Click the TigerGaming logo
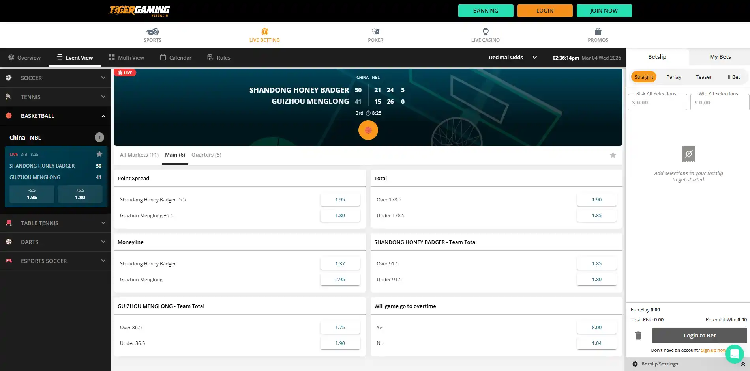Viewport: 750px width, 371px height. [x=140, y=11]
